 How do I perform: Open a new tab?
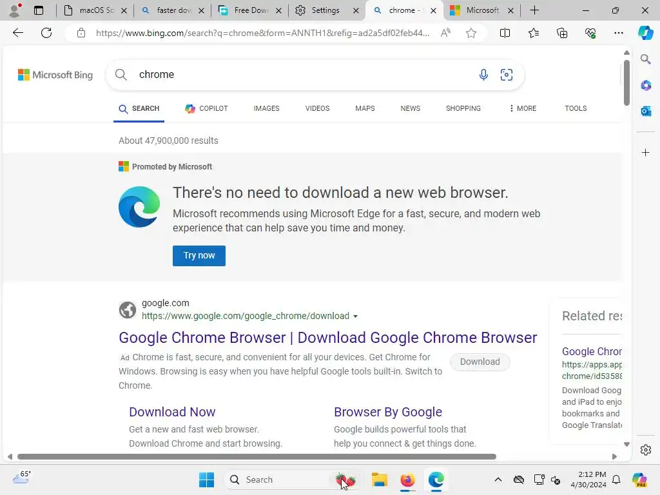pos(534,10)
